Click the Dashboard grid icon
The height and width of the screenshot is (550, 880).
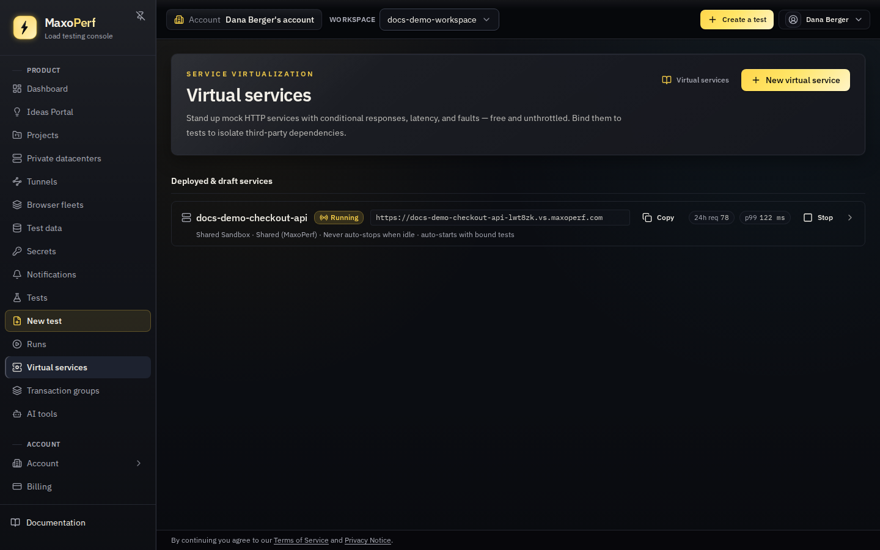pos(17,89)
